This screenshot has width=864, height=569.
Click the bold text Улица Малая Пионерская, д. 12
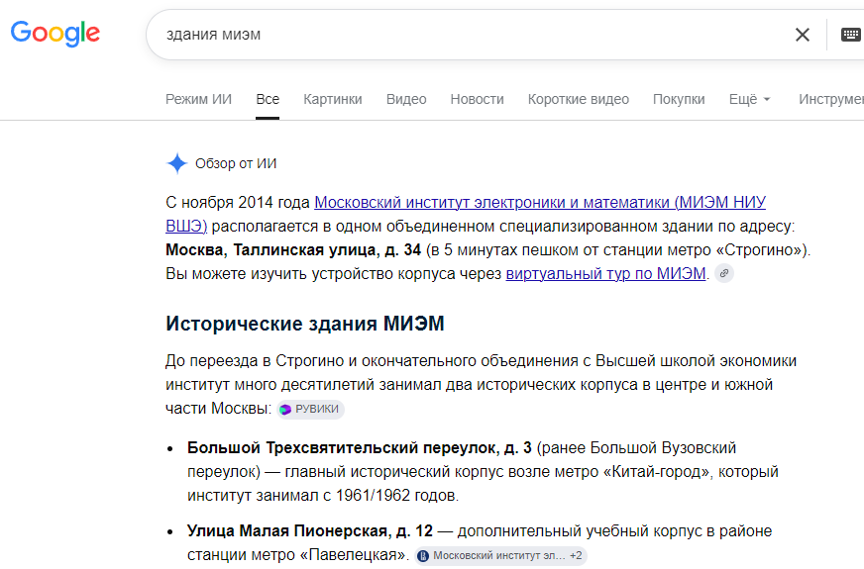pyautogui.click(x=310, y=531)
